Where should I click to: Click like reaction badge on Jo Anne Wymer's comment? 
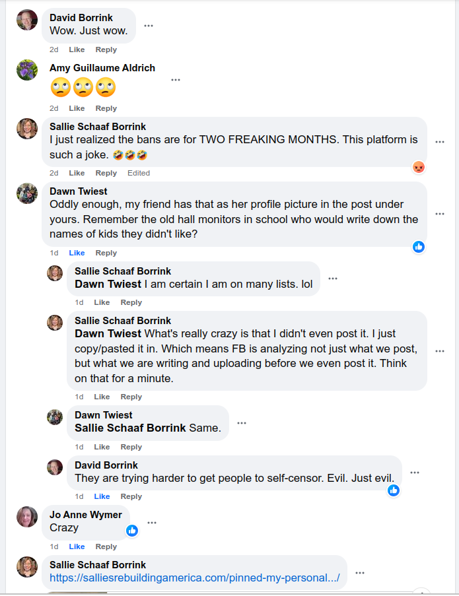point(132,531)
